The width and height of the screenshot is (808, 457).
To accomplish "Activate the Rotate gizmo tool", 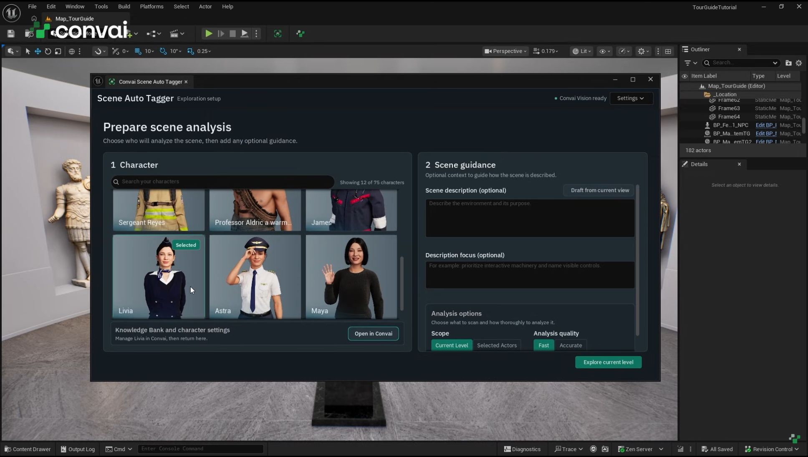I will point(48,51).
